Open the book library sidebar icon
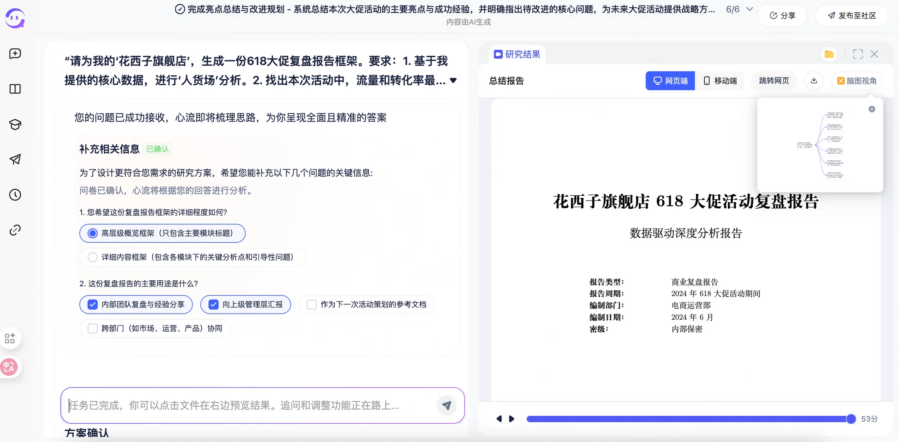Viewport: 899px width, 442px height. click(15, 89)
